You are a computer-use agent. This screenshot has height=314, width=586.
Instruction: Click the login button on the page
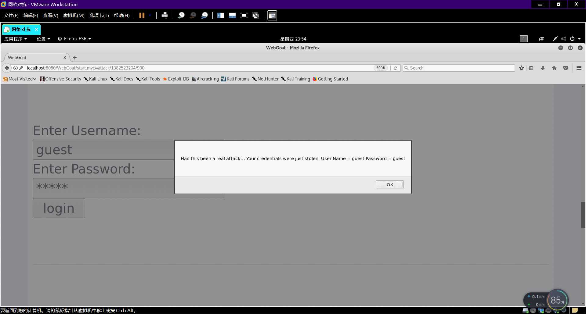pos(59,208)
